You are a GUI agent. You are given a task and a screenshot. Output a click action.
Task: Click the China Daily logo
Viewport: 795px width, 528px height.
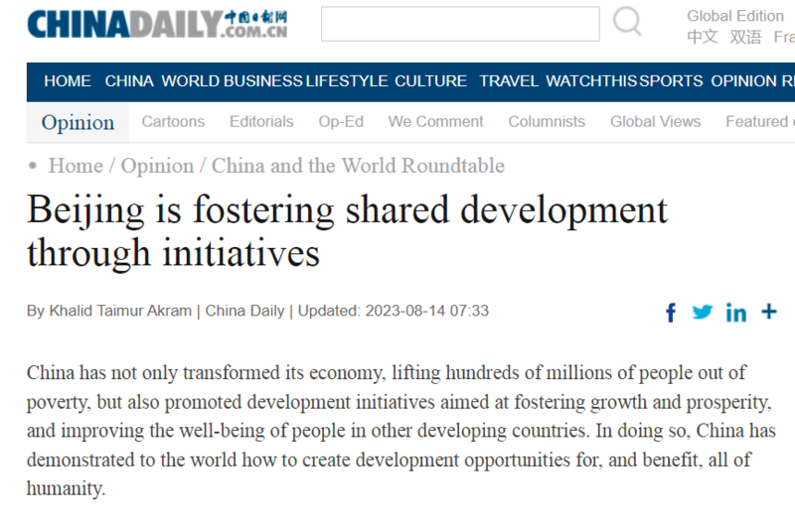157,23
